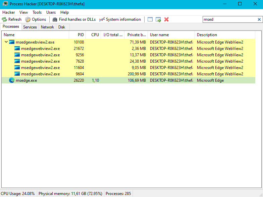263x197 pixels.
Task: Click Processes: 285 in status bar
Action: click(x=118, y=194)
